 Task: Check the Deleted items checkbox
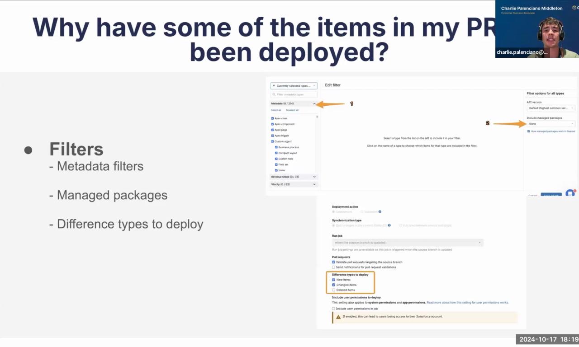tap(333, 290)
